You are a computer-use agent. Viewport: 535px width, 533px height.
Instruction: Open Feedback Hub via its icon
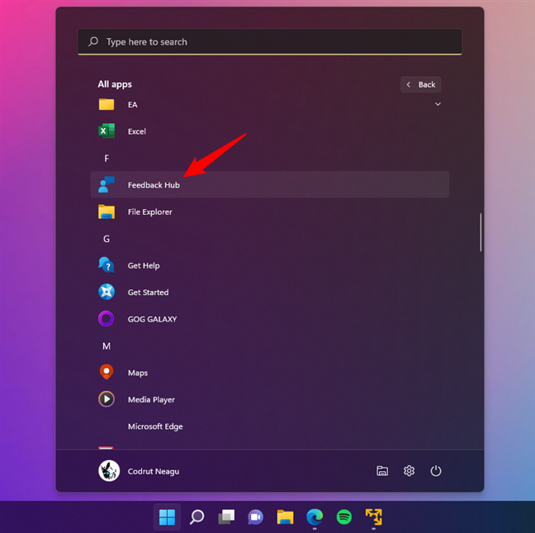(107, 185)
